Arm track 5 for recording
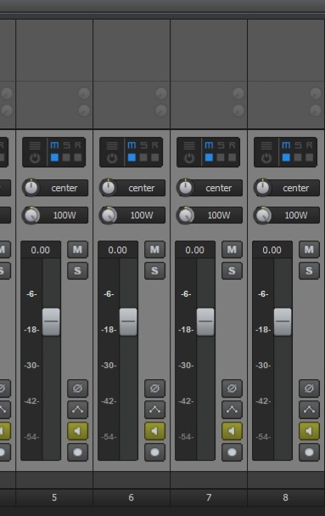This screenshot has width=325, height=516. click(x=77, y=452)
